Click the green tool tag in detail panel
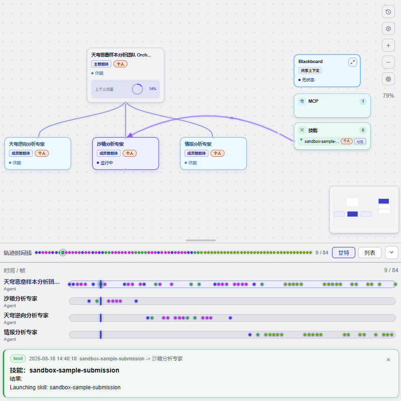This screenshot has width=401, height=401. [x=18, y=359]
